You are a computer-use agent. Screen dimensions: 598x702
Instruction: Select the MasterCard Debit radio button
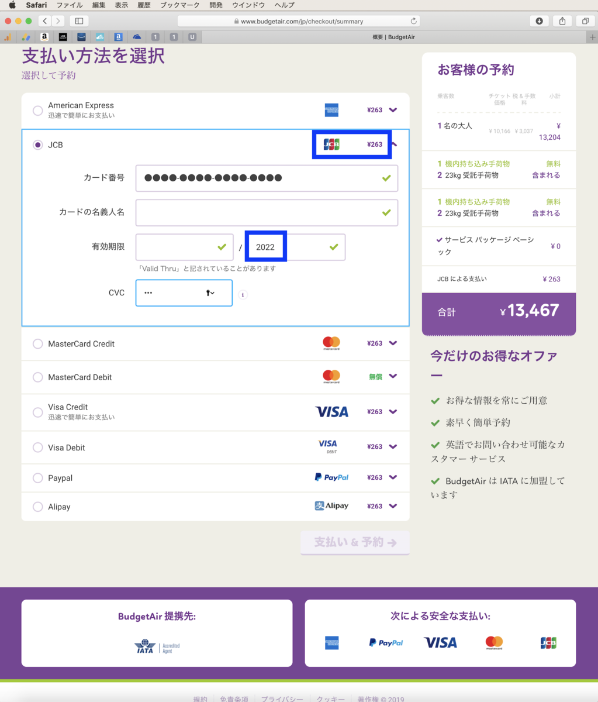click(x=38, y=377)
